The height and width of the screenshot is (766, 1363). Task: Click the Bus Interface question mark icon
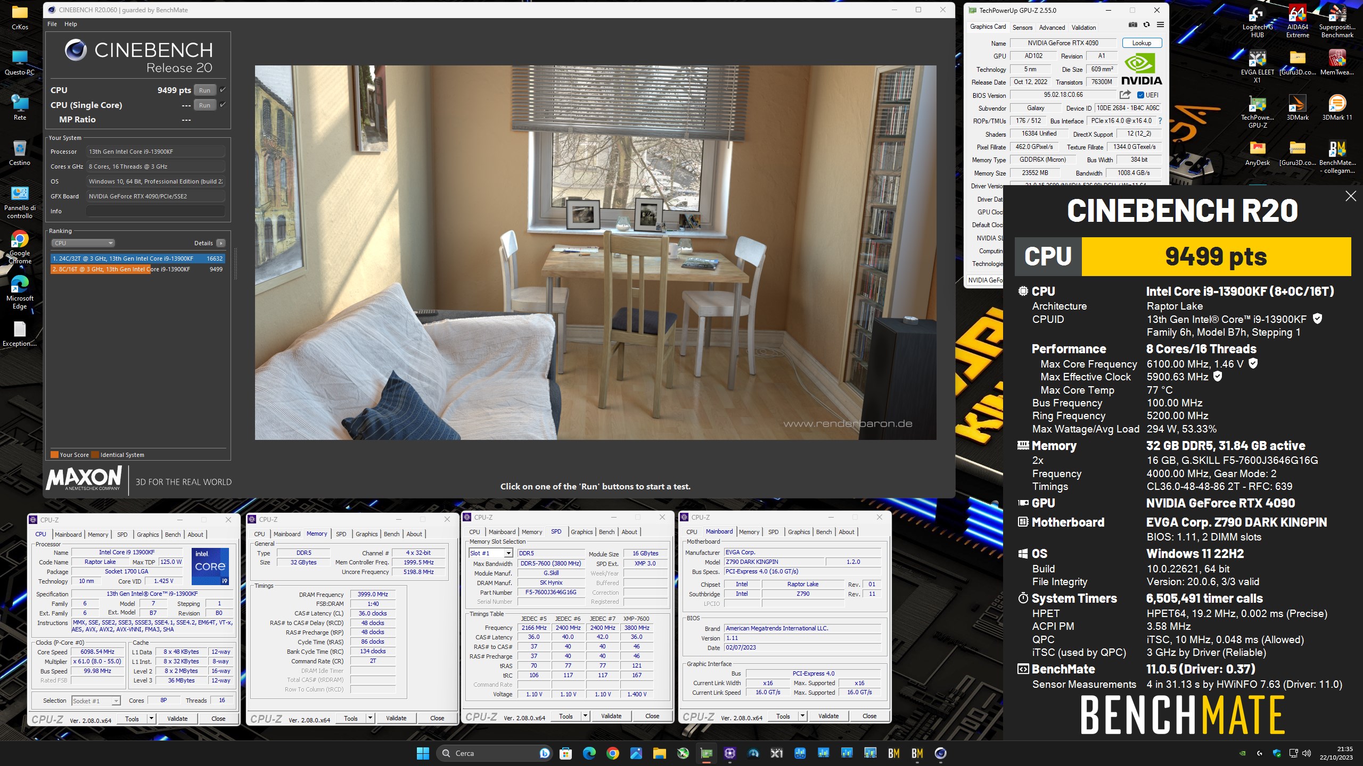pyautogui.click(x=1160, y=121)
